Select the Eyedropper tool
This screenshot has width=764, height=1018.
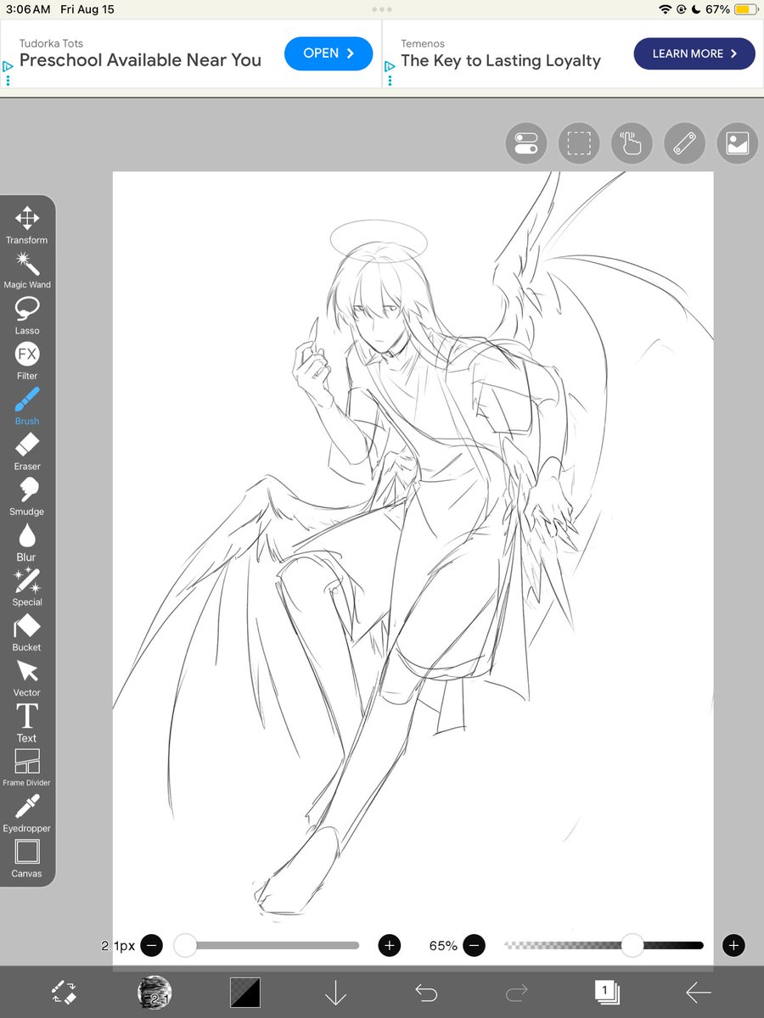click(x=27, y=814)
